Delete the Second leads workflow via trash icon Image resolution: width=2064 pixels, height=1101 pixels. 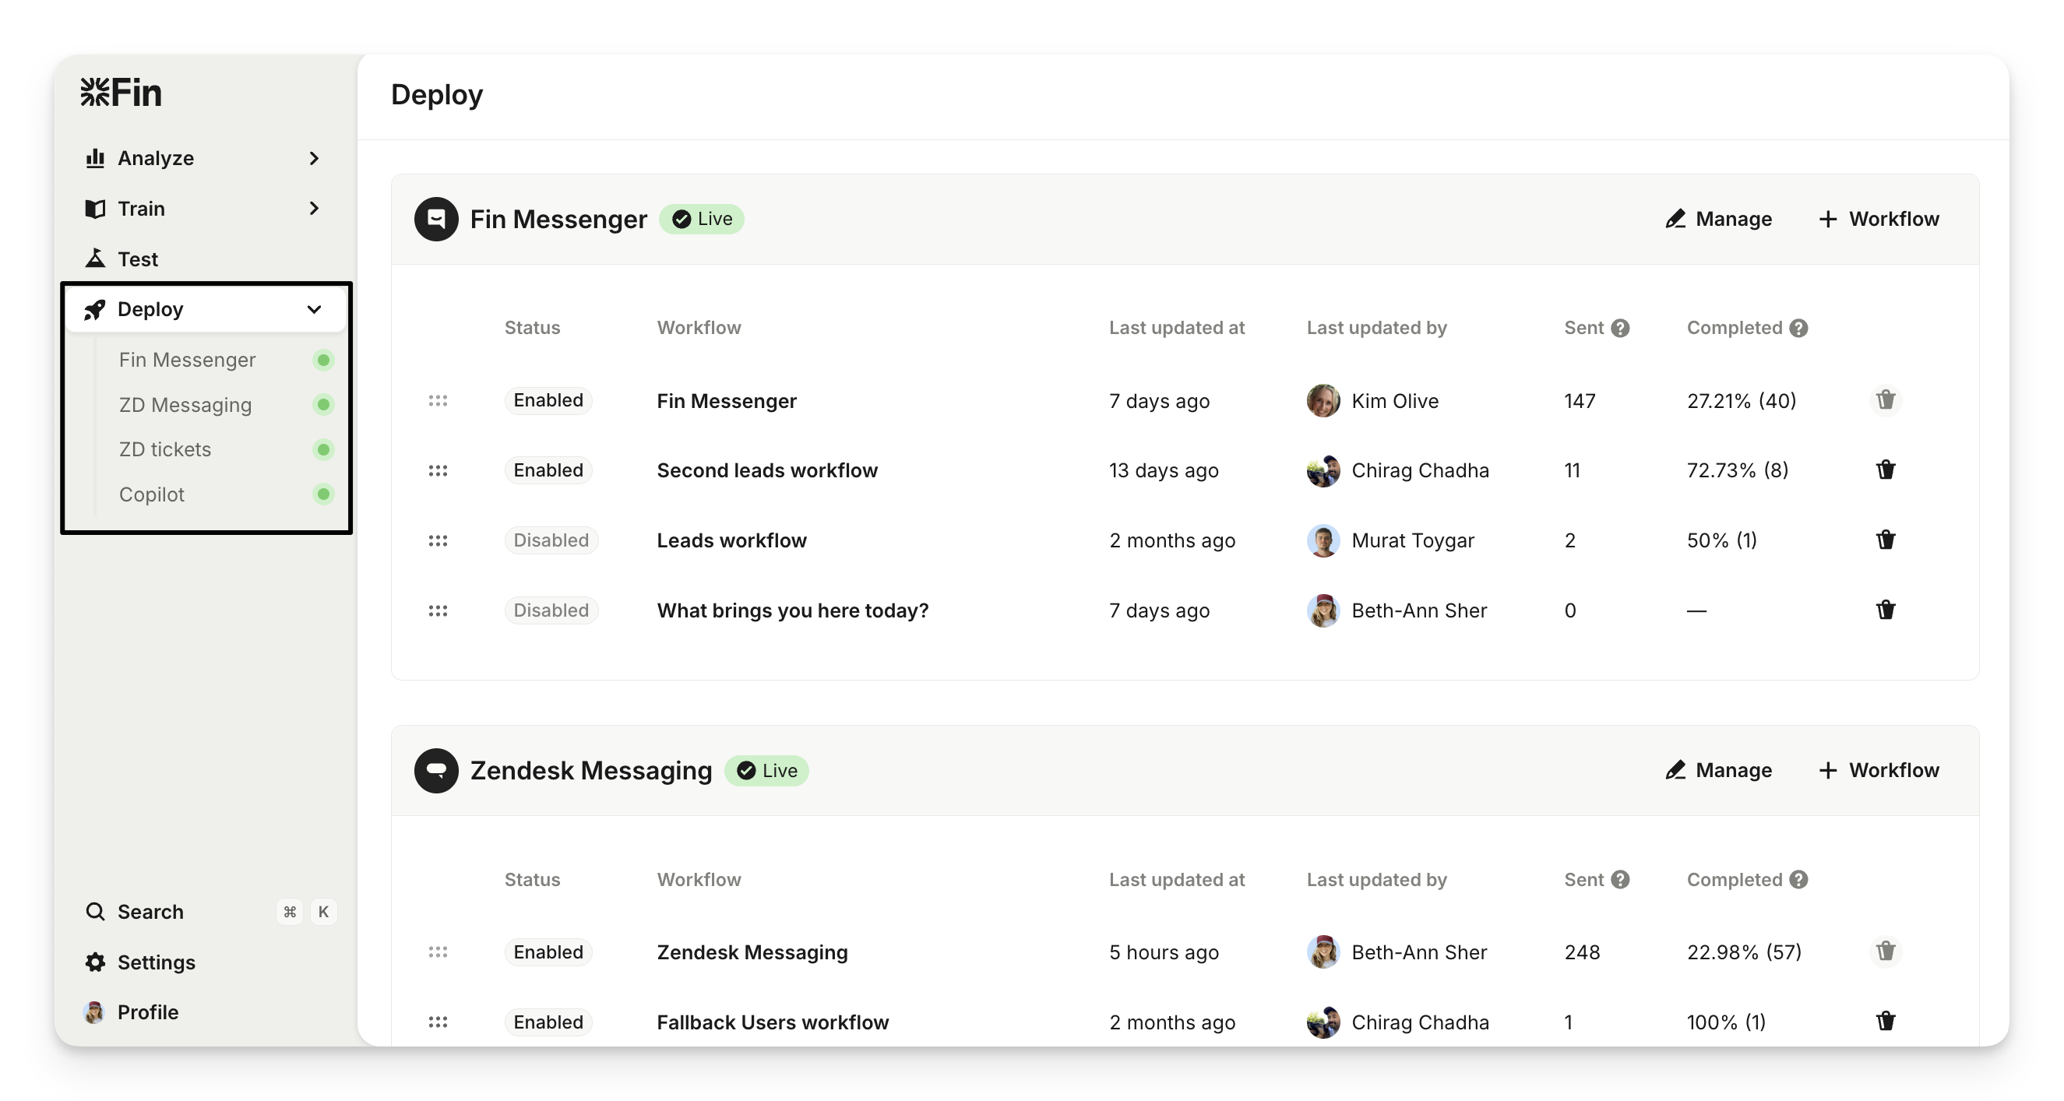[x=1886, y=470]
